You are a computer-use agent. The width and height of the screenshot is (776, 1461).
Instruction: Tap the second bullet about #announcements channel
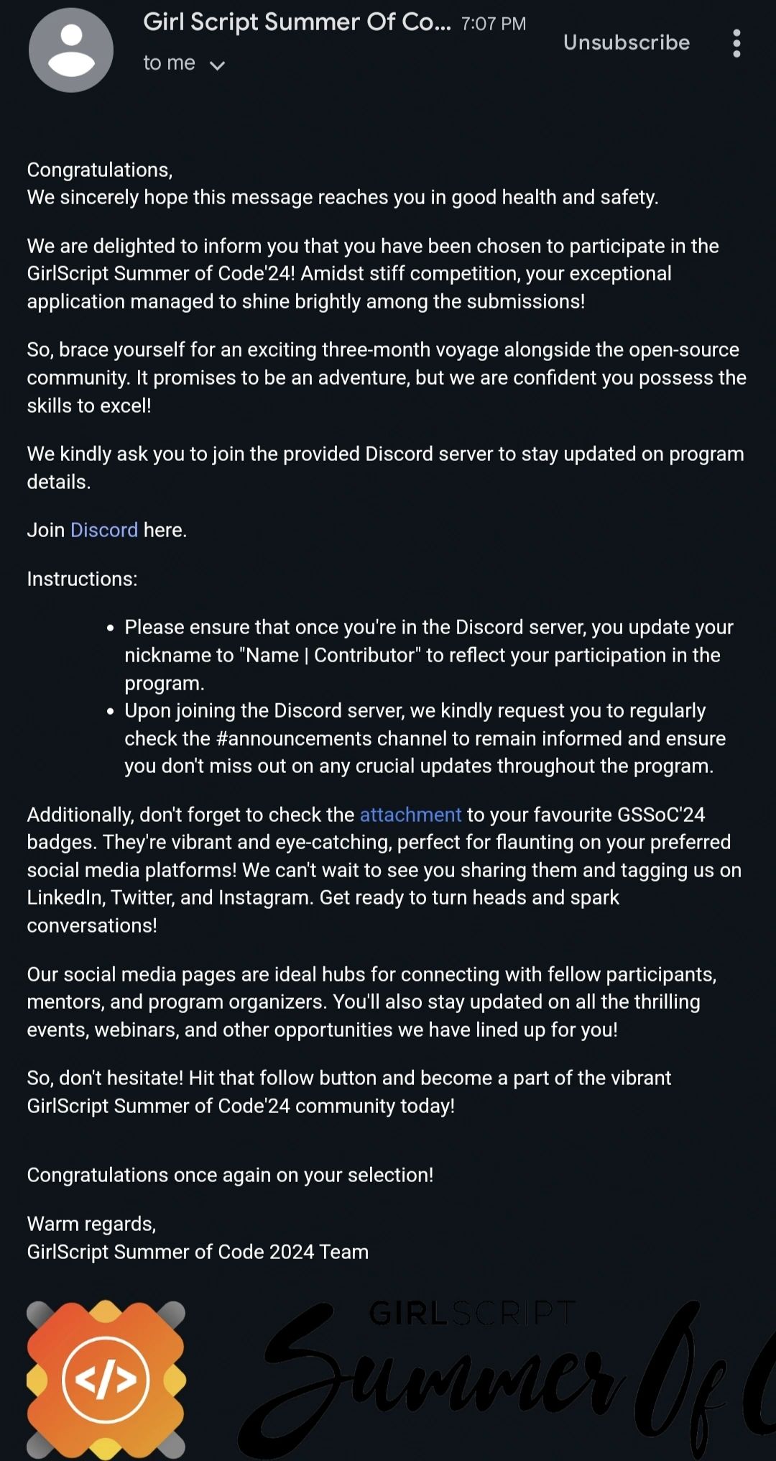click(425, 738)
